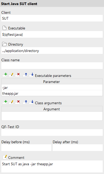Screen dimensions: 104x174
Task: Delete the selected executable parameter
Action: pos(17,75)
